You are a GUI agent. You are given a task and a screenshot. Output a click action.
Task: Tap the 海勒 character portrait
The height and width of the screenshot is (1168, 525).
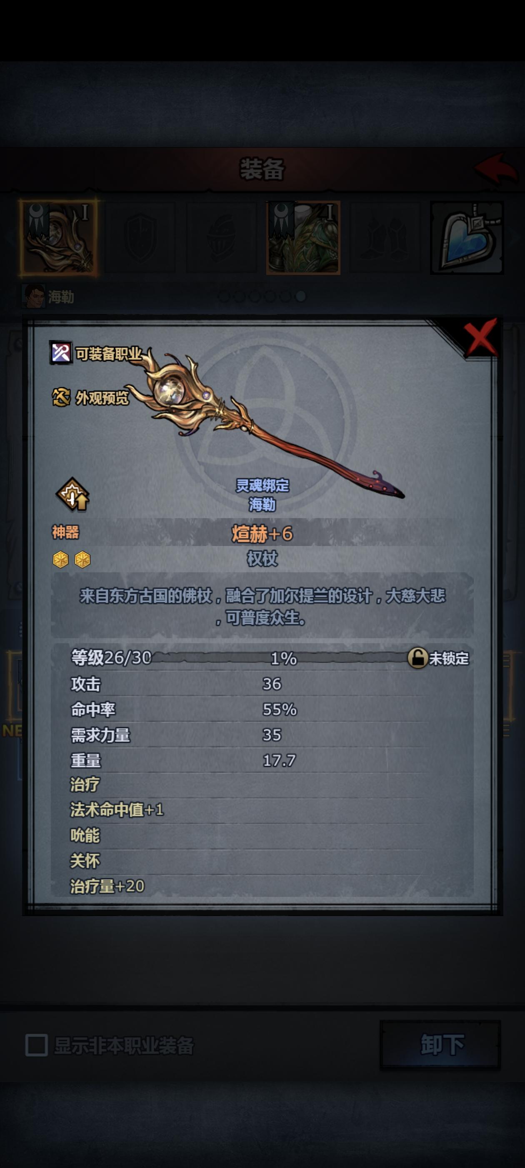33,297
